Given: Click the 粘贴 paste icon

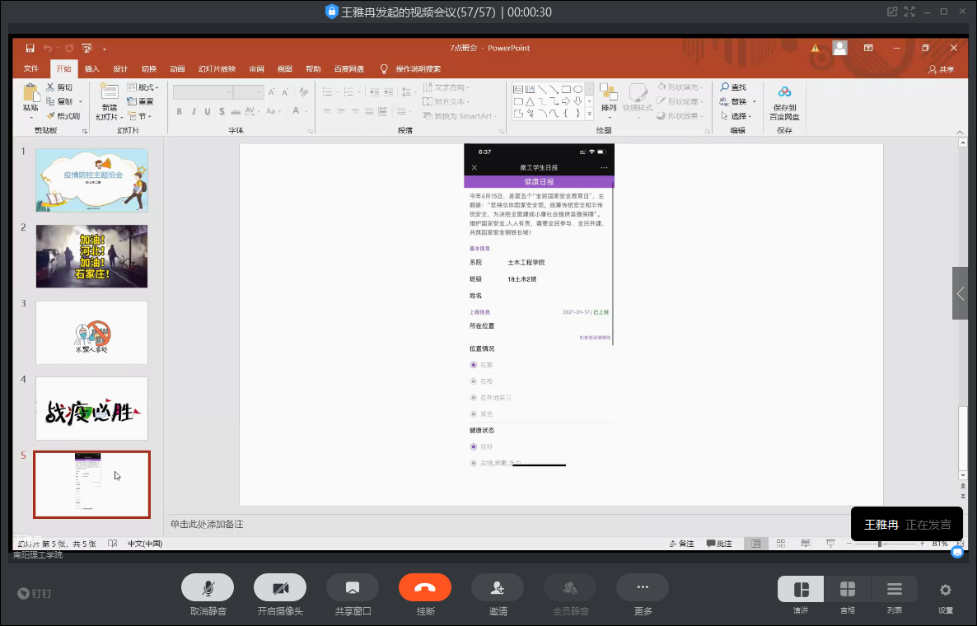Looking at the screenshot, I should [x=30, y=93].
